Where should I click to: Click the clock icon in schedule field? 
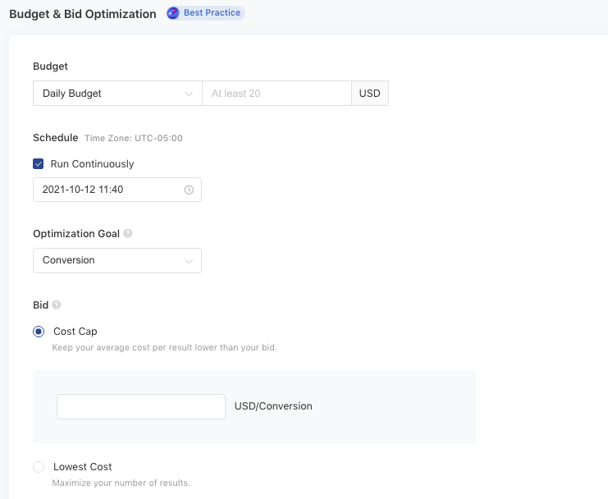[189, 190]
